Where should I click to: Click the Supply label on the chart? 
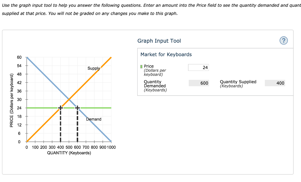point(93,68)
